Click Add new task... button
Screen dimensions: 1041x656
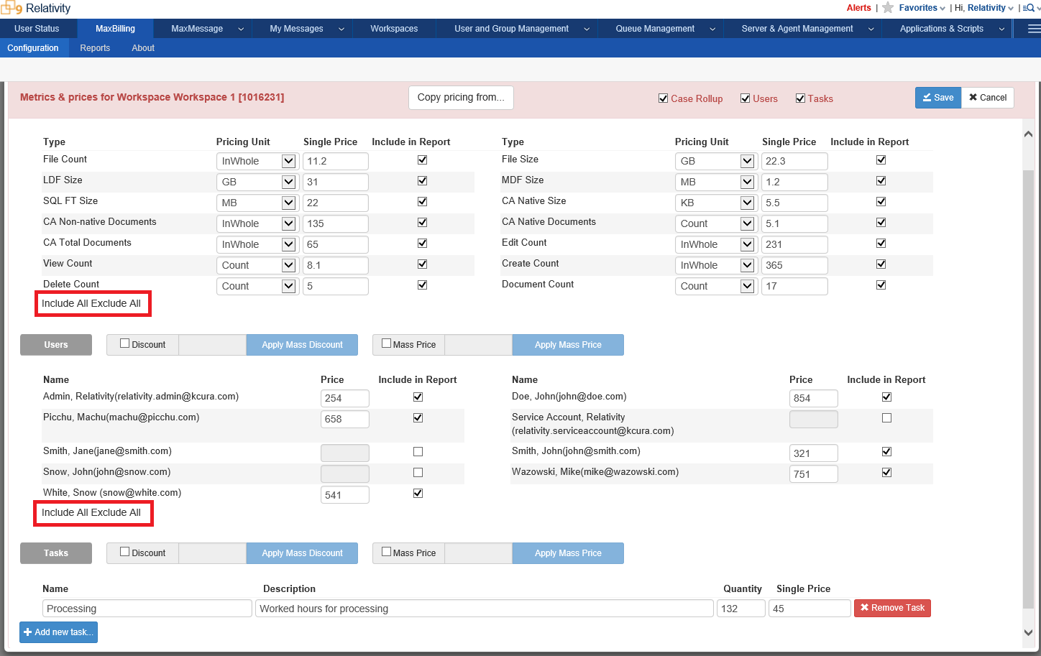click(x=58, y=632)
